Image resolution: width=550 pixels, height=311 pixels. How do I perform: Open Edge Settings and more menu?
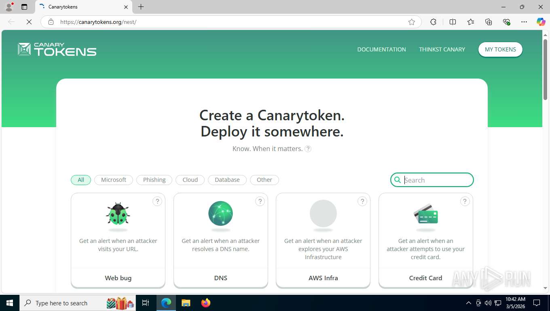point(524,22)
